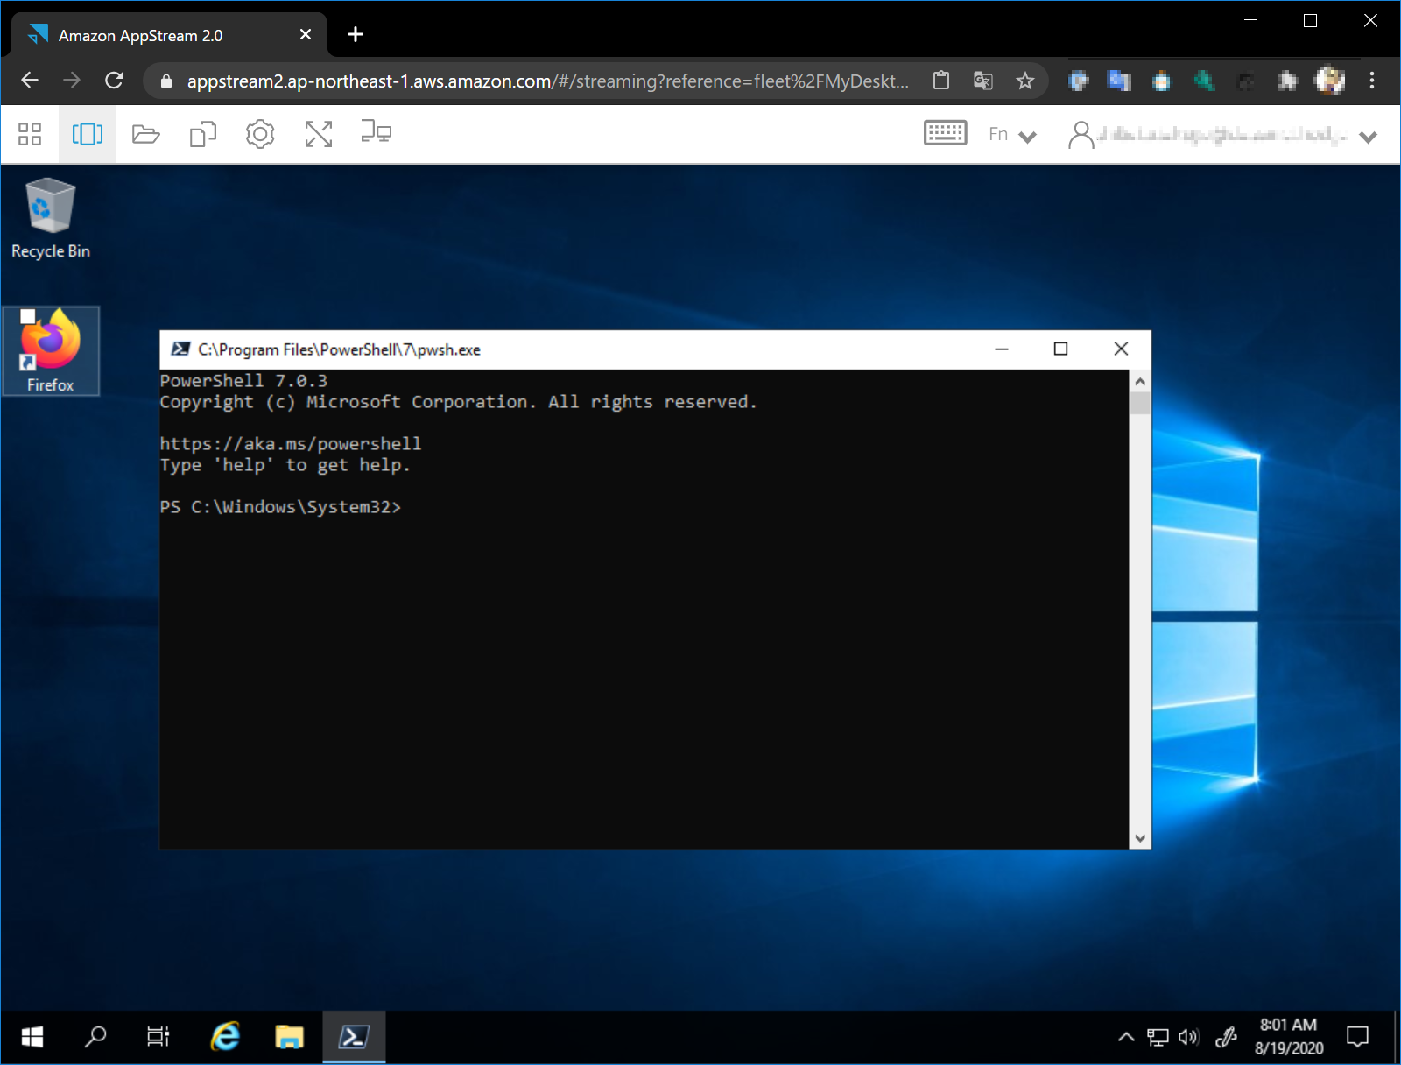This screenshot has height=1065, width=1401.
Task: Show hidden system tray icons chevron
Action: coord(1126,1037)
